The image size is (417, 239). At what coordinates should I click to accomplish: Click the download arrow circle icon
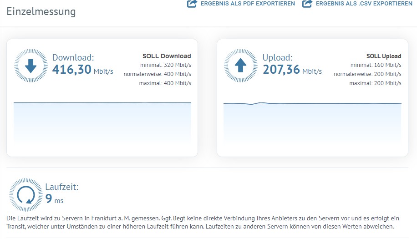click(31, 66)
